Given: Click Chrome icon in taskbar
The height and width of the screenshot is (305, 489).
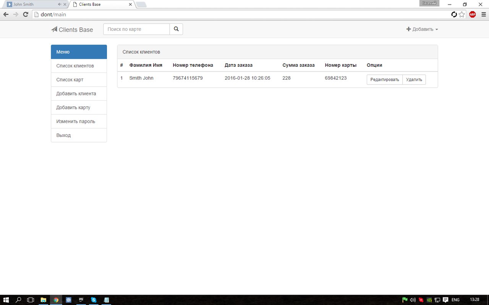Looking at the screenshot, I should point(56,300).
